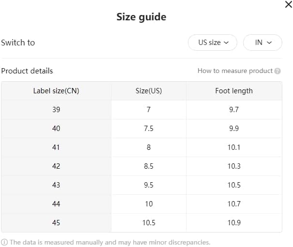The height and width of the screenshot is (247, 293).
Task: Open the IN unit dropdown
Action: click(x=262, y=43)
